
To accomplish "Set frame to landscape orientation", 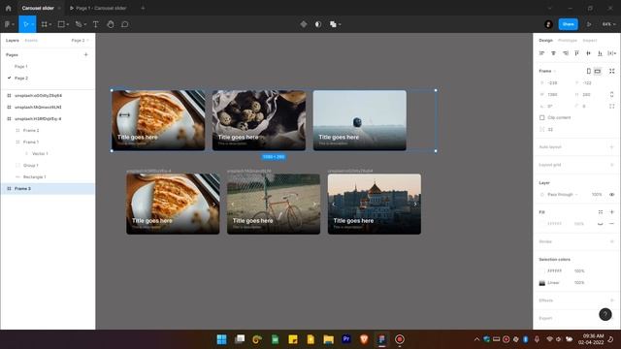I will 598,71.
